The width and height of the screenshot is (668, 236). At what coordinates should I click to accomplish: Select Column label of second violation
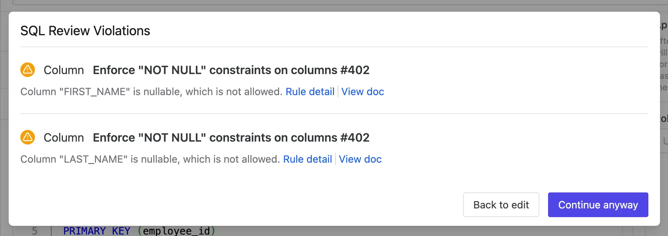[x=64, y=138]
